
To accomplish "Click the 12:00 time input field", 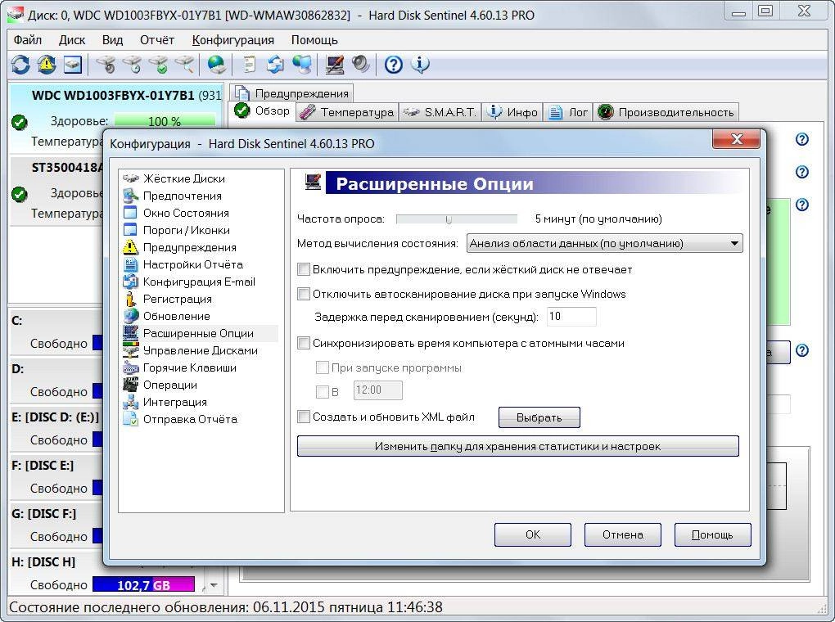I will (378, 390).
